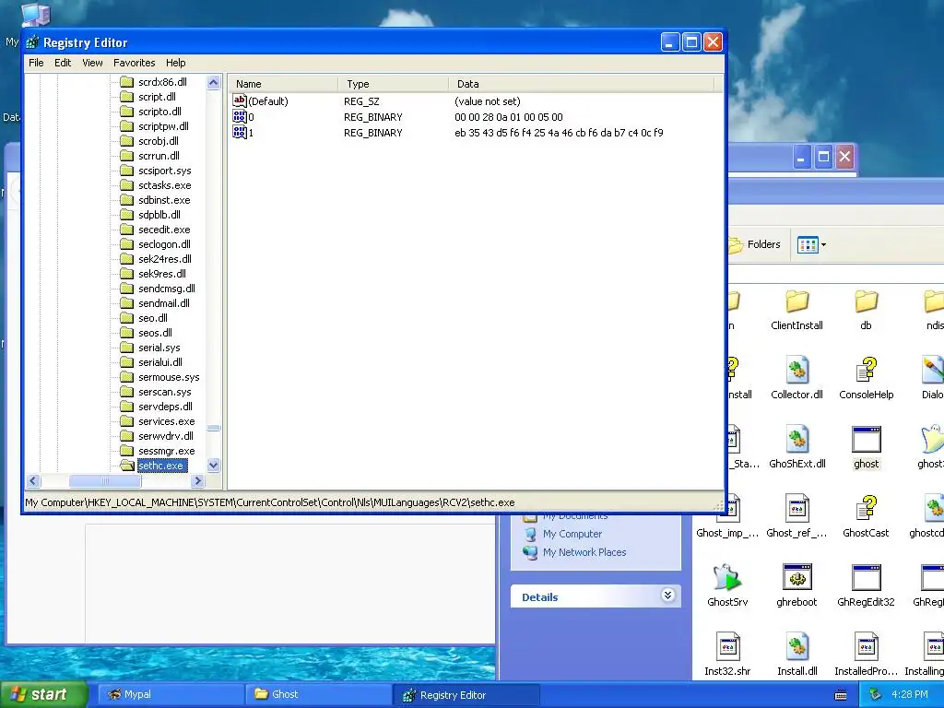
Task: Select the seclogon.dll registry key
Action: click(164, 243)
